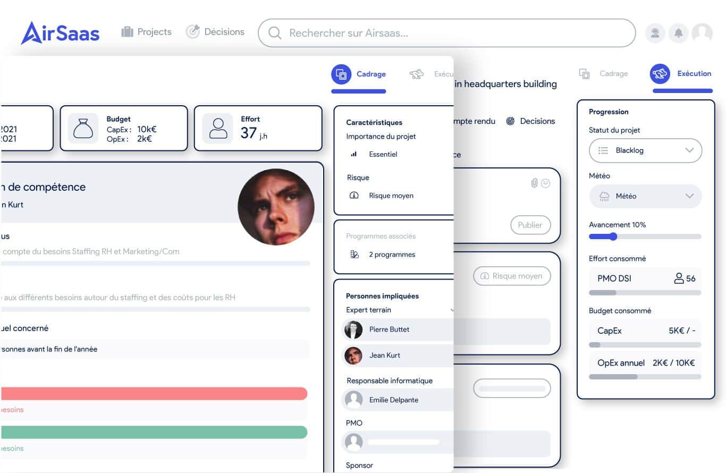Click the PMO DSI label

(614, 278)
